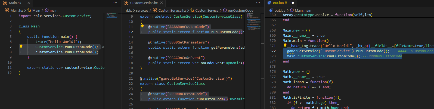
Task: Click line number 7 in Main.hx gutter
Action: 11,47
